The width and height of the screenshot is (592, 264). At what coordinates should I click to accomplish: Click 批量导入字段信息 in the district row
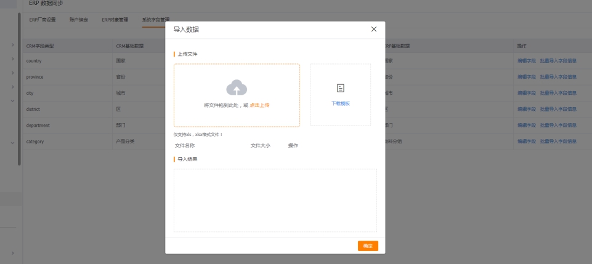click(x=558, y=110)
